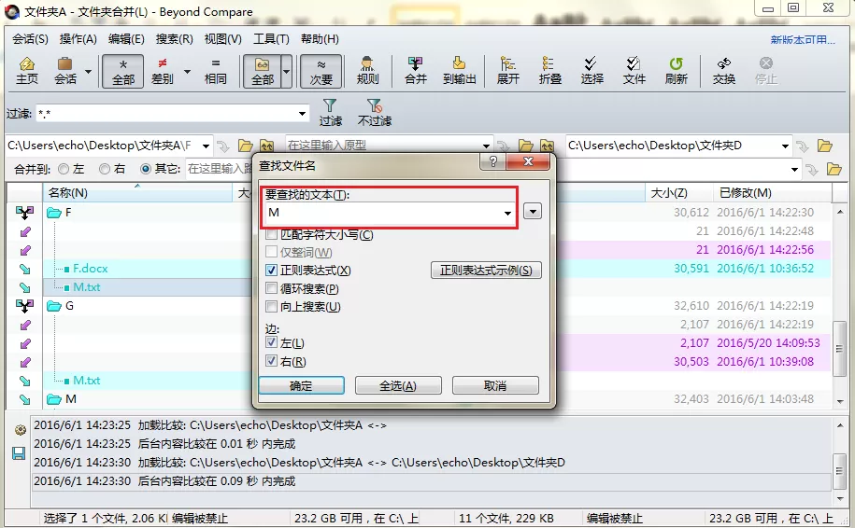Select the 其它 merge-to radio button
The width and height of the screenshot is (855, 528).
pos(146,169)
